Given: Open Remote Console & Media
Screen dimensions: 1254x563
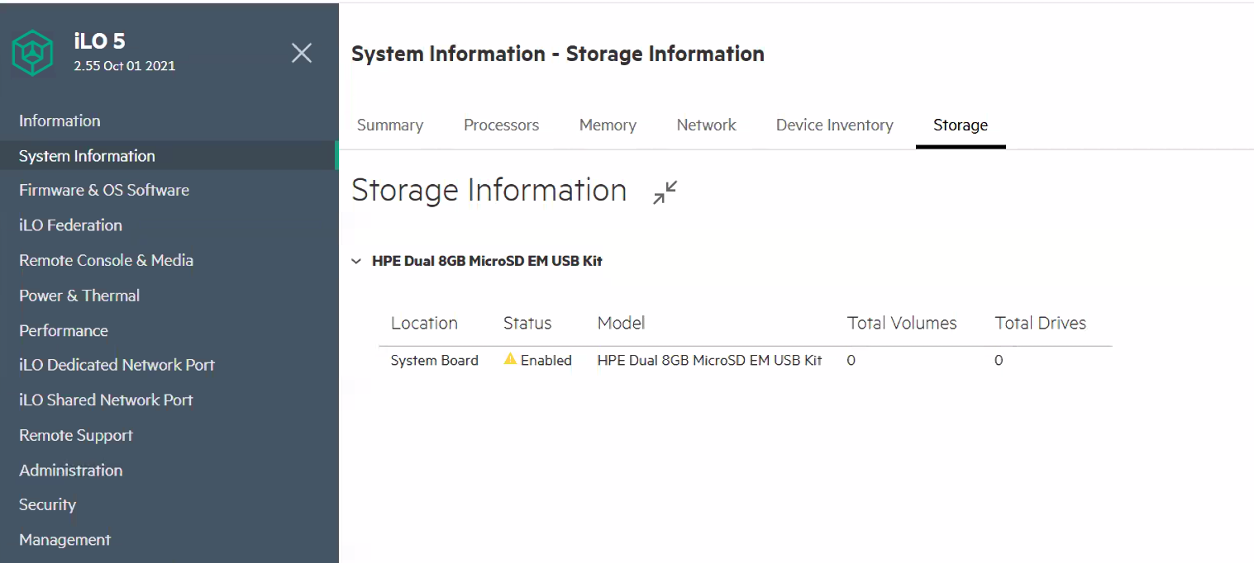Looking at the screenshot, I should (x=106, y=260).
